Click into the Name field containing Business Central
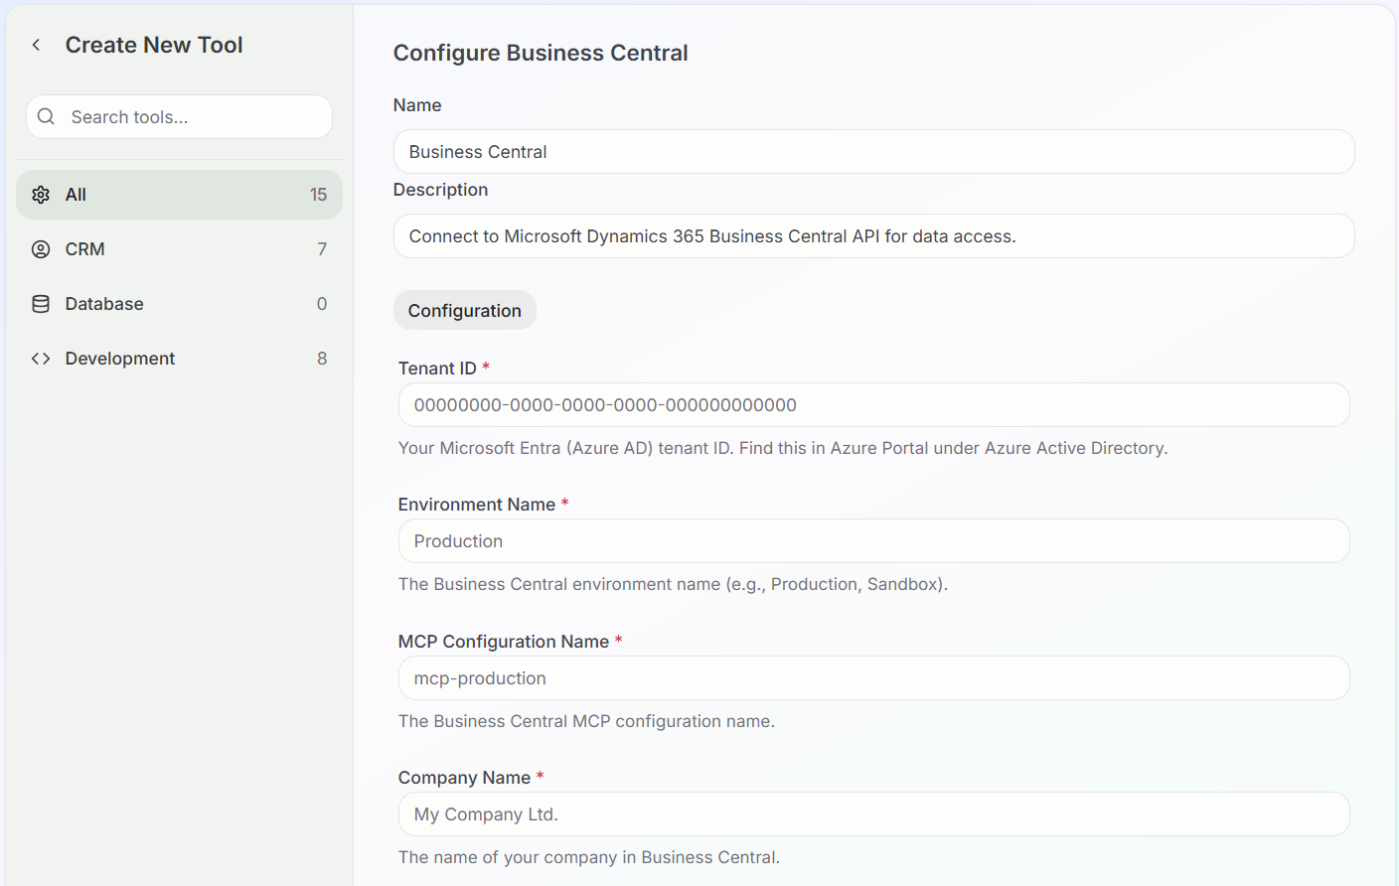This screenshot has width=1399, height=886. point(873,151)
